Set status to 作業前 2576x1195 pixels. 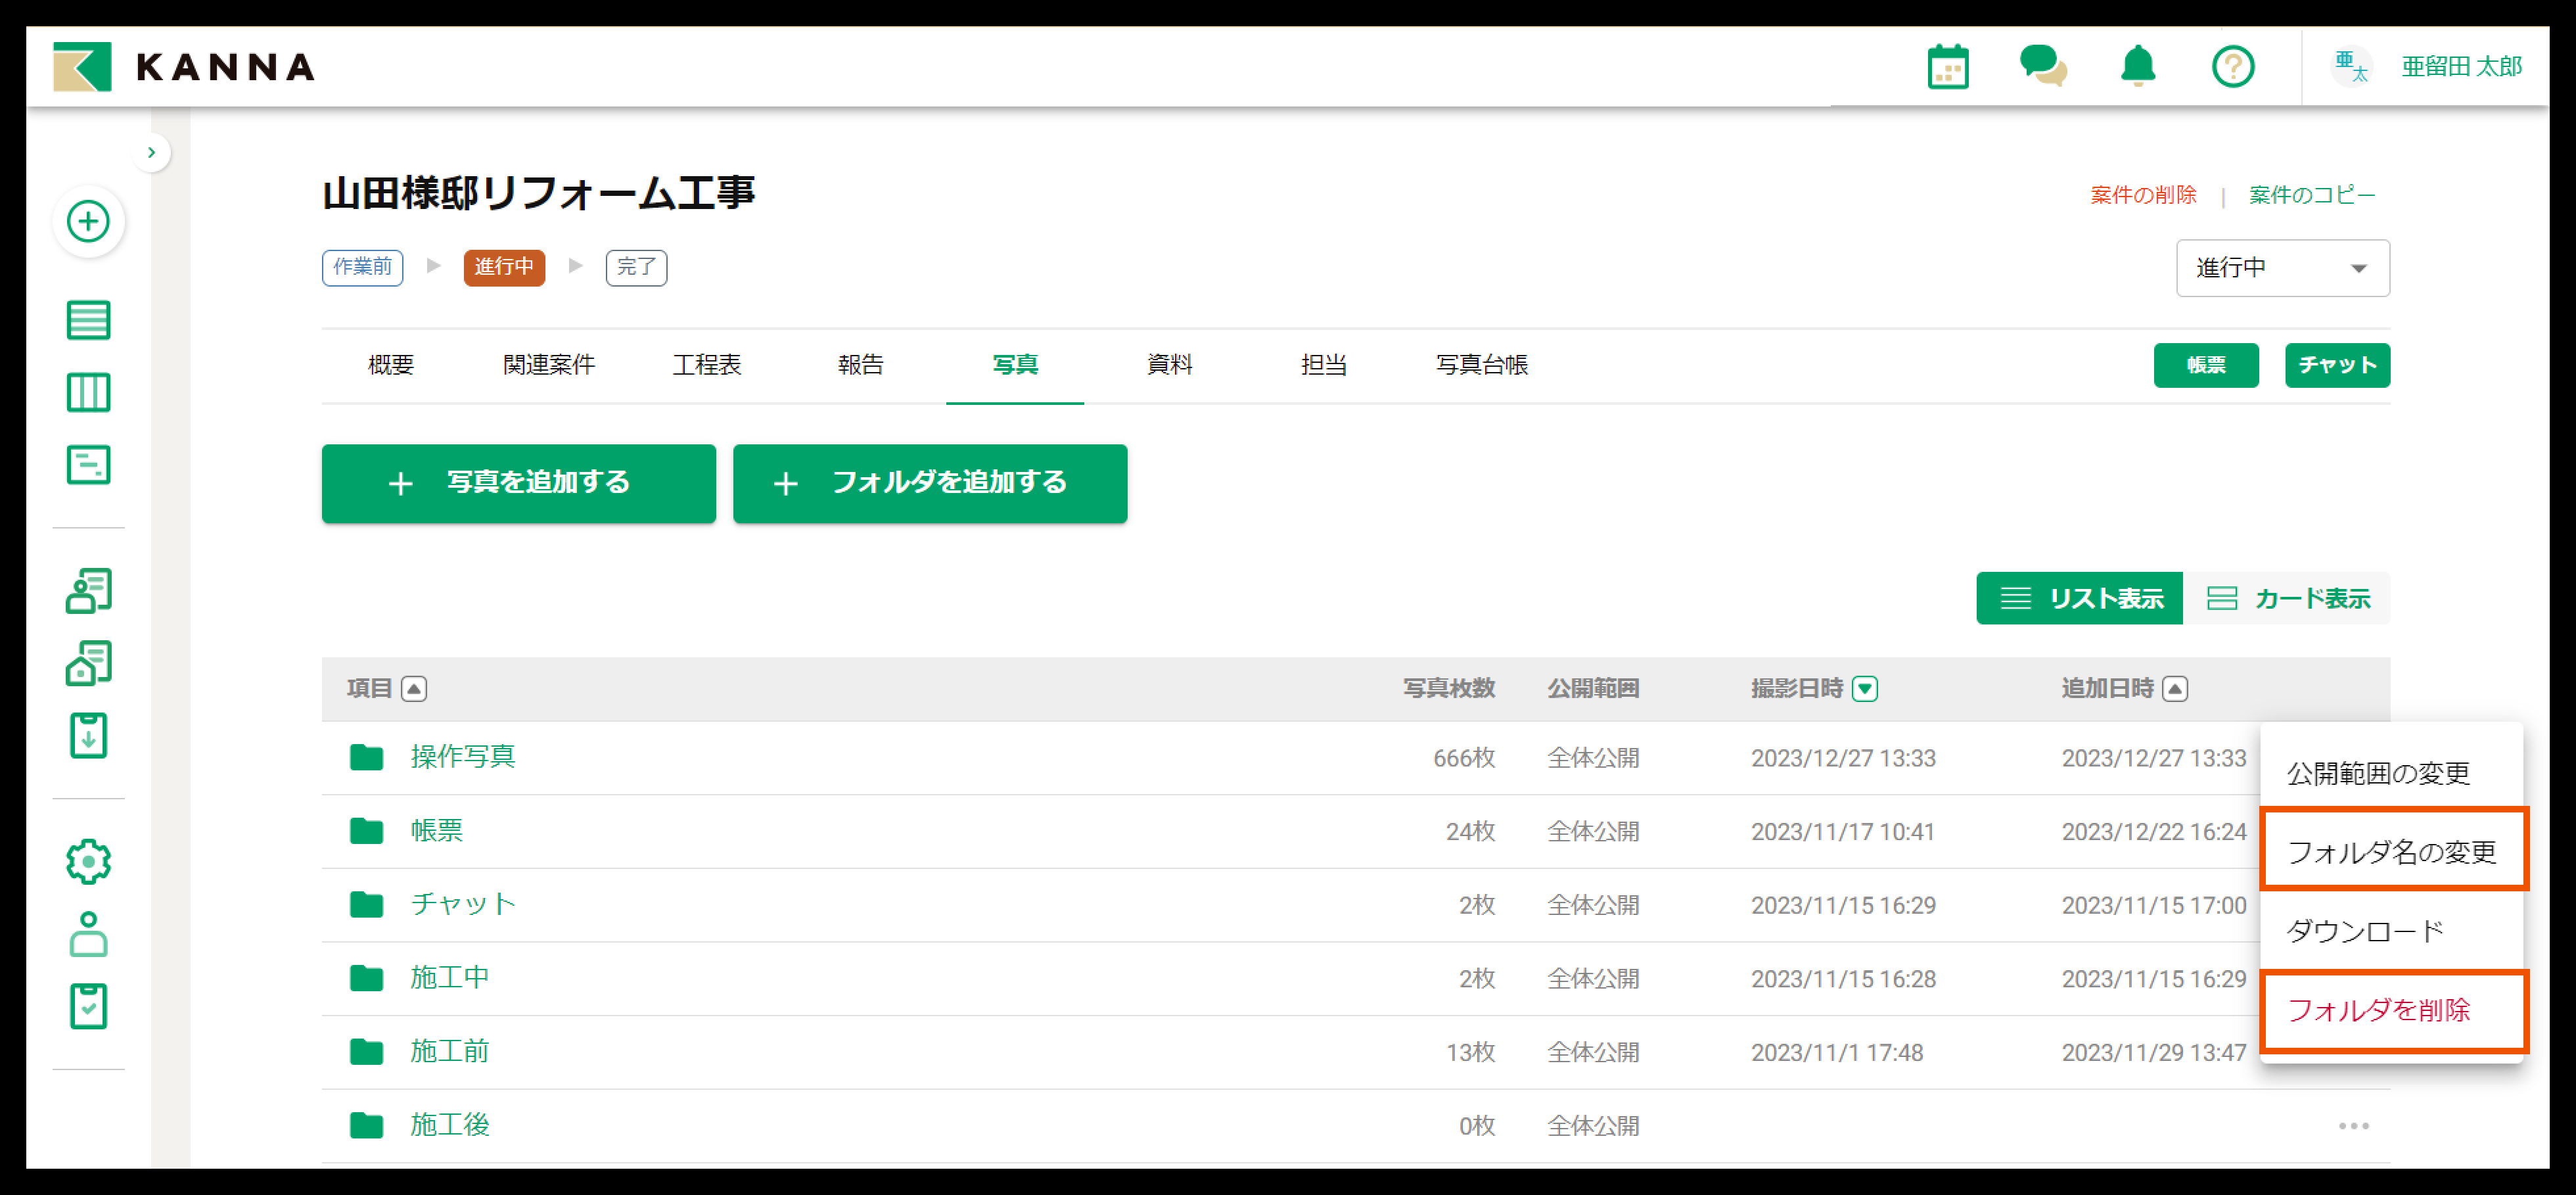pyautogui.click(x=362, y=267)
